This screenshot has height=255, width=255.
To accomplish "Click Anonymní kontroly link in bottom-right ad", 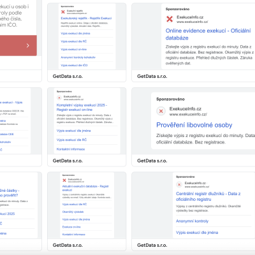I will [x=192, y=221].
